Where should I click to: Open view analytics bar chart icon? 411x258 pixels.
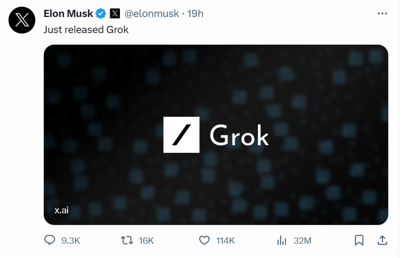pyautogui.click(x=282, y=241)
